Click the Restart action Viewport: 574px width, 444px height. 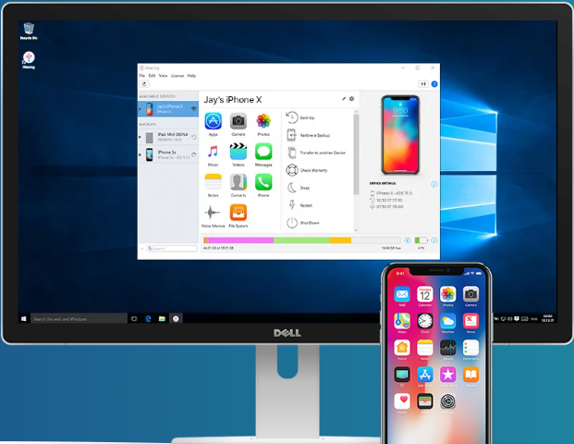[x=299, y=205]
